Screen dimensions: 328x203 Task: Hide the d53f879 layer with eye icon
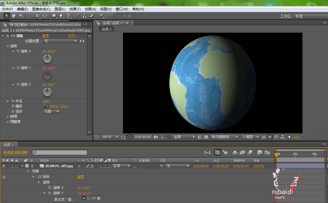[x=4, y=166]
